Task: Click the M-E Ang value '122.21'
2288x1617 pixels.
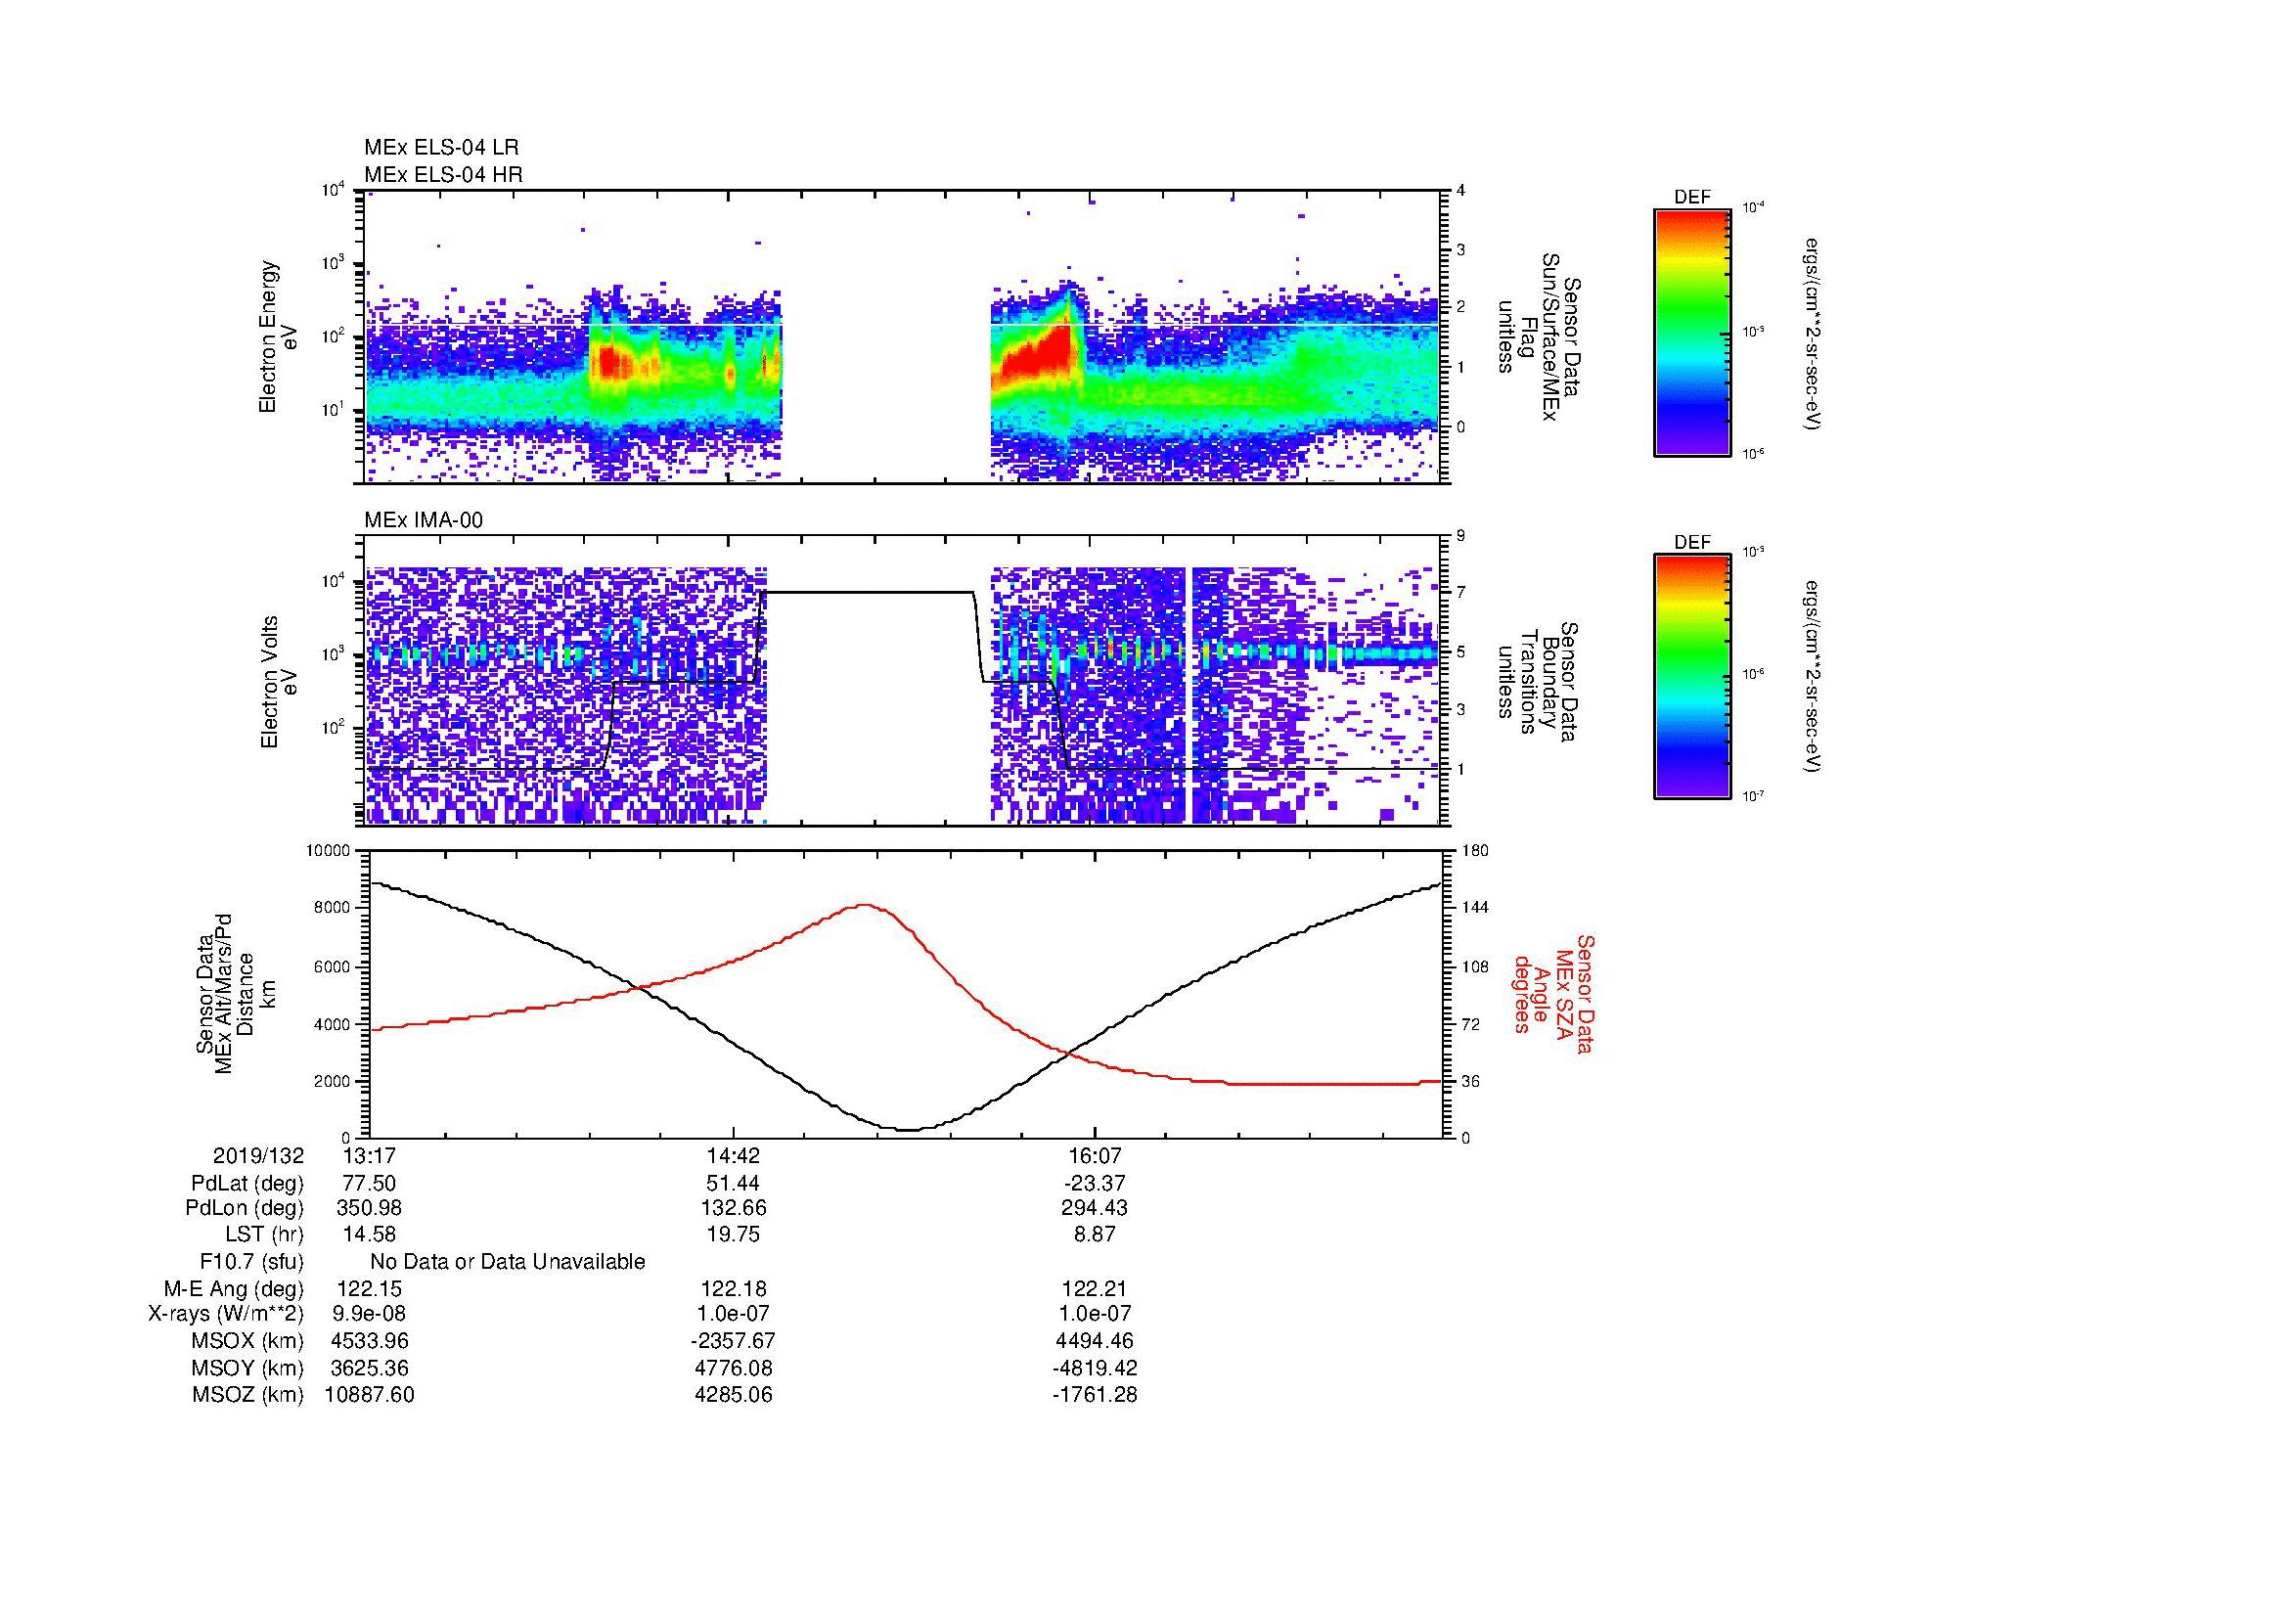Action: tap(1096, 1289)
